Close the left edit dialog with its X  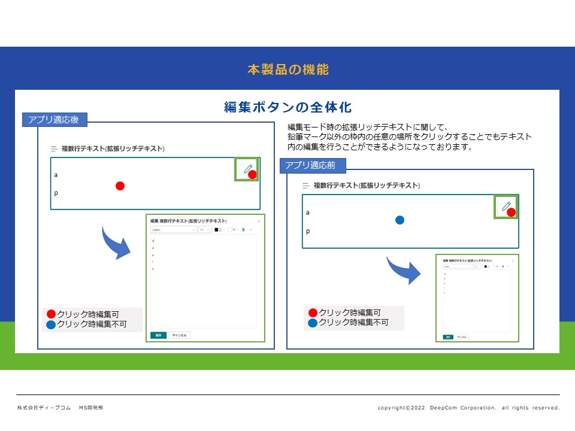pyautogui.click(x=259, y=221)
